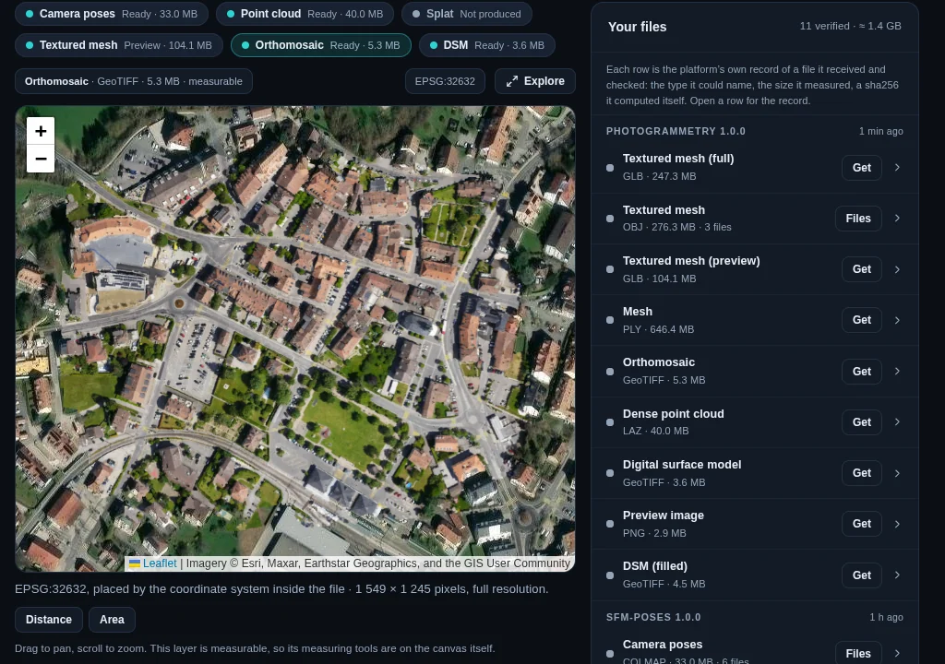This screenshot has width=945, height=664.
Task: Open Files for the Textured mesh OBJ
Action: [x=858, y=219]
